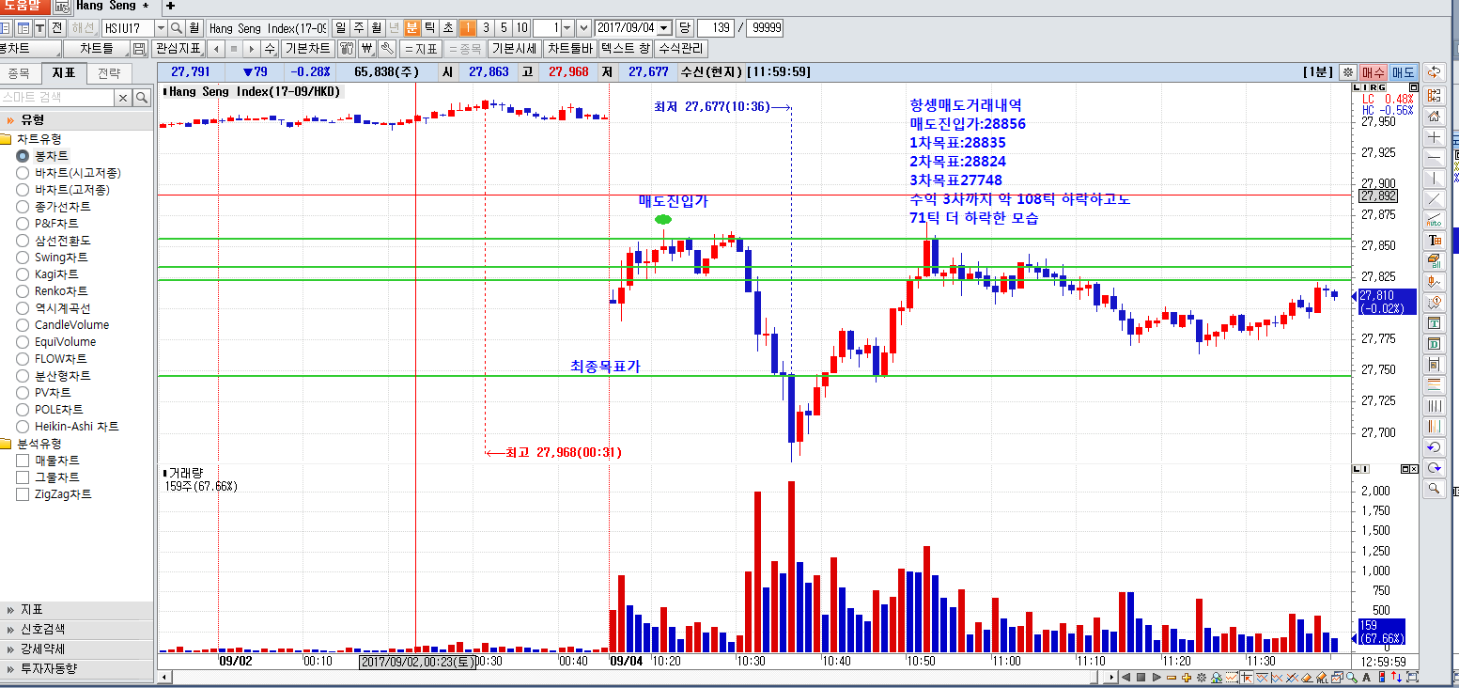The image size is (1459, 688).
Task: Switch to the 종목 tab
Action: (x=19, y=73)
